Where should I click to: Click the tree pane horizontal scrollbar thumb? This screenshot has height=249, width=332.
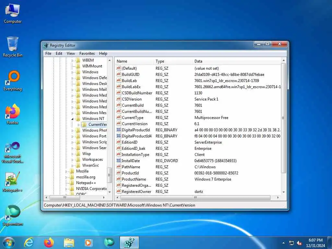(x=65, y=197)
